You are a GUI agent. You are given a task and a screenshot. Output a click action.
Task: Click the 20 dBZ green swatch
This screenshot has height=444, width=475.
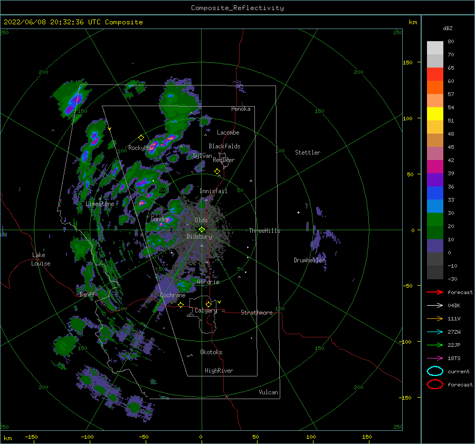point(435,219)
